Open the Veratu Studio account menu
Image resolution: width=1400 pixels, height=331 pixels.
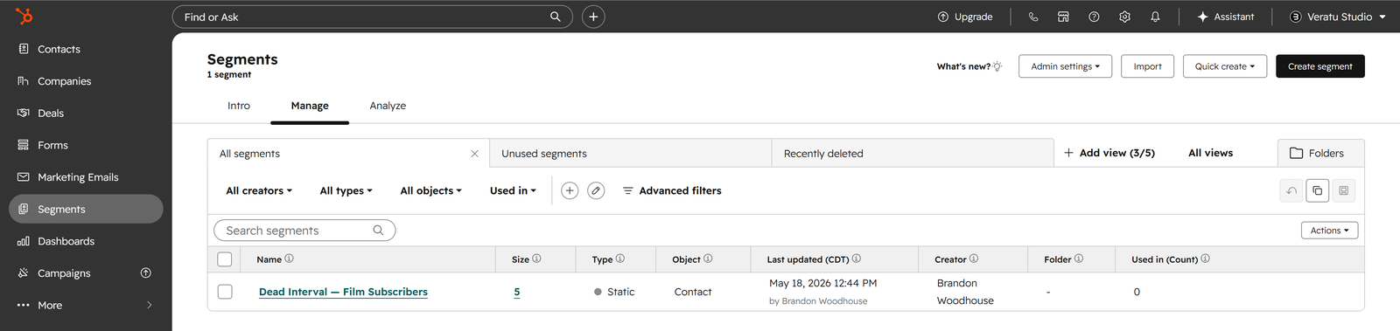point(1338,17)
